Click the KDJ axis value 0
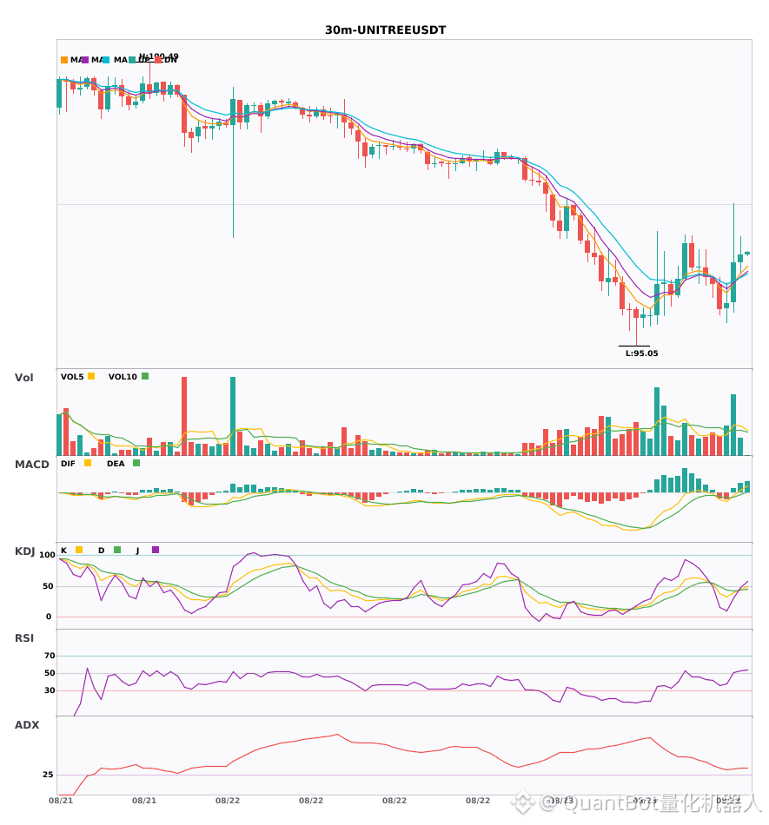The height and width of the screenshot is (825, 769). (49, 617)
